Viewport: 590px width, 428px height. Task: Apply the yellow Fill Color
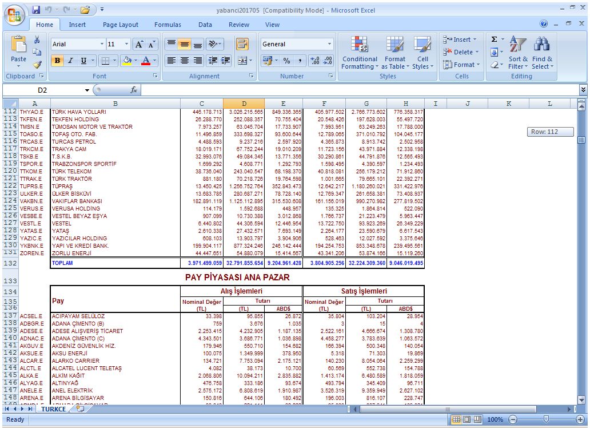[x=127, y=60]
